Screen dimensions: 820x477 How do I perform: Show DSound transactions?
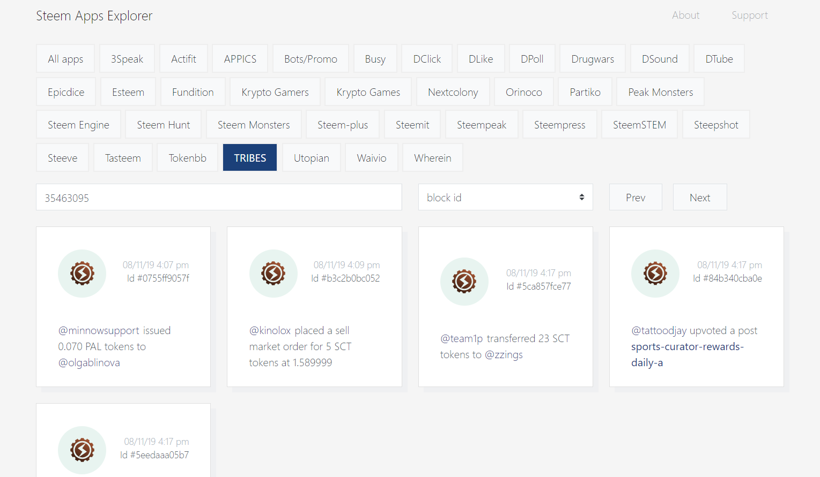[660, 59]
